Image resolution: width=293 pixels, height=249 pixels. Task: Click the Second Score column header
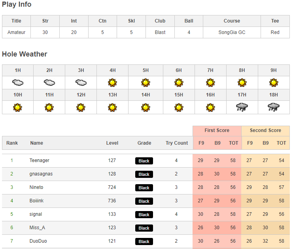tap(265, 130)
